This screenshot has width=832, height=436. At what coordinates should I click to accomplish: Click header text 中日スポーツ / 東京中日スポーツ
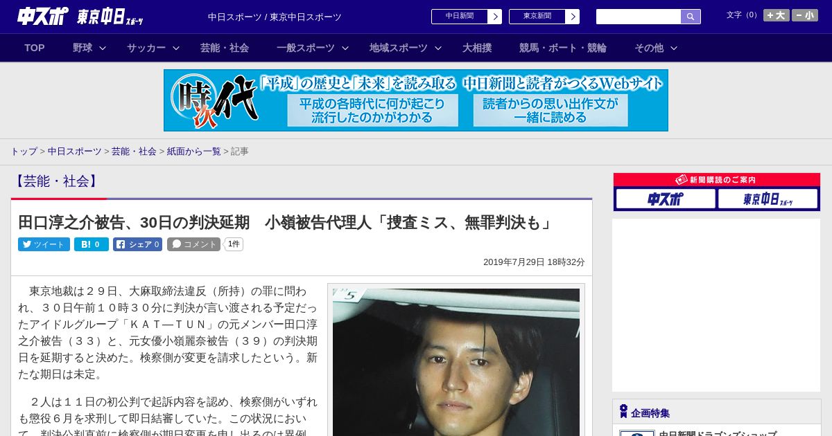(x=275, y=17)
